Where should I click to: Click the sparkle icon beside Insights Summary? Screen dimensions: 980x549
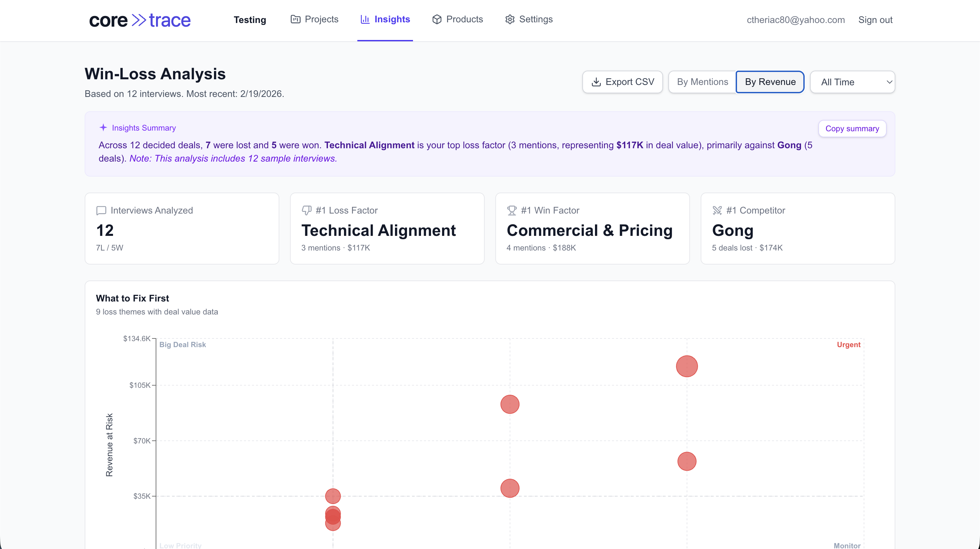(x=103, y=128)
